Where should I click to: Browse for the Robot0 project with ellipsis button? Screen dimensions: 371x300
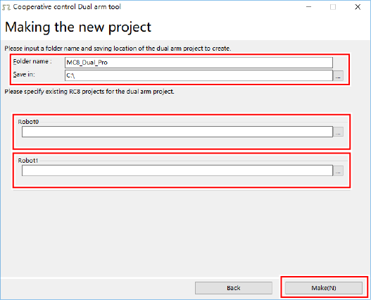coord(338,132)
